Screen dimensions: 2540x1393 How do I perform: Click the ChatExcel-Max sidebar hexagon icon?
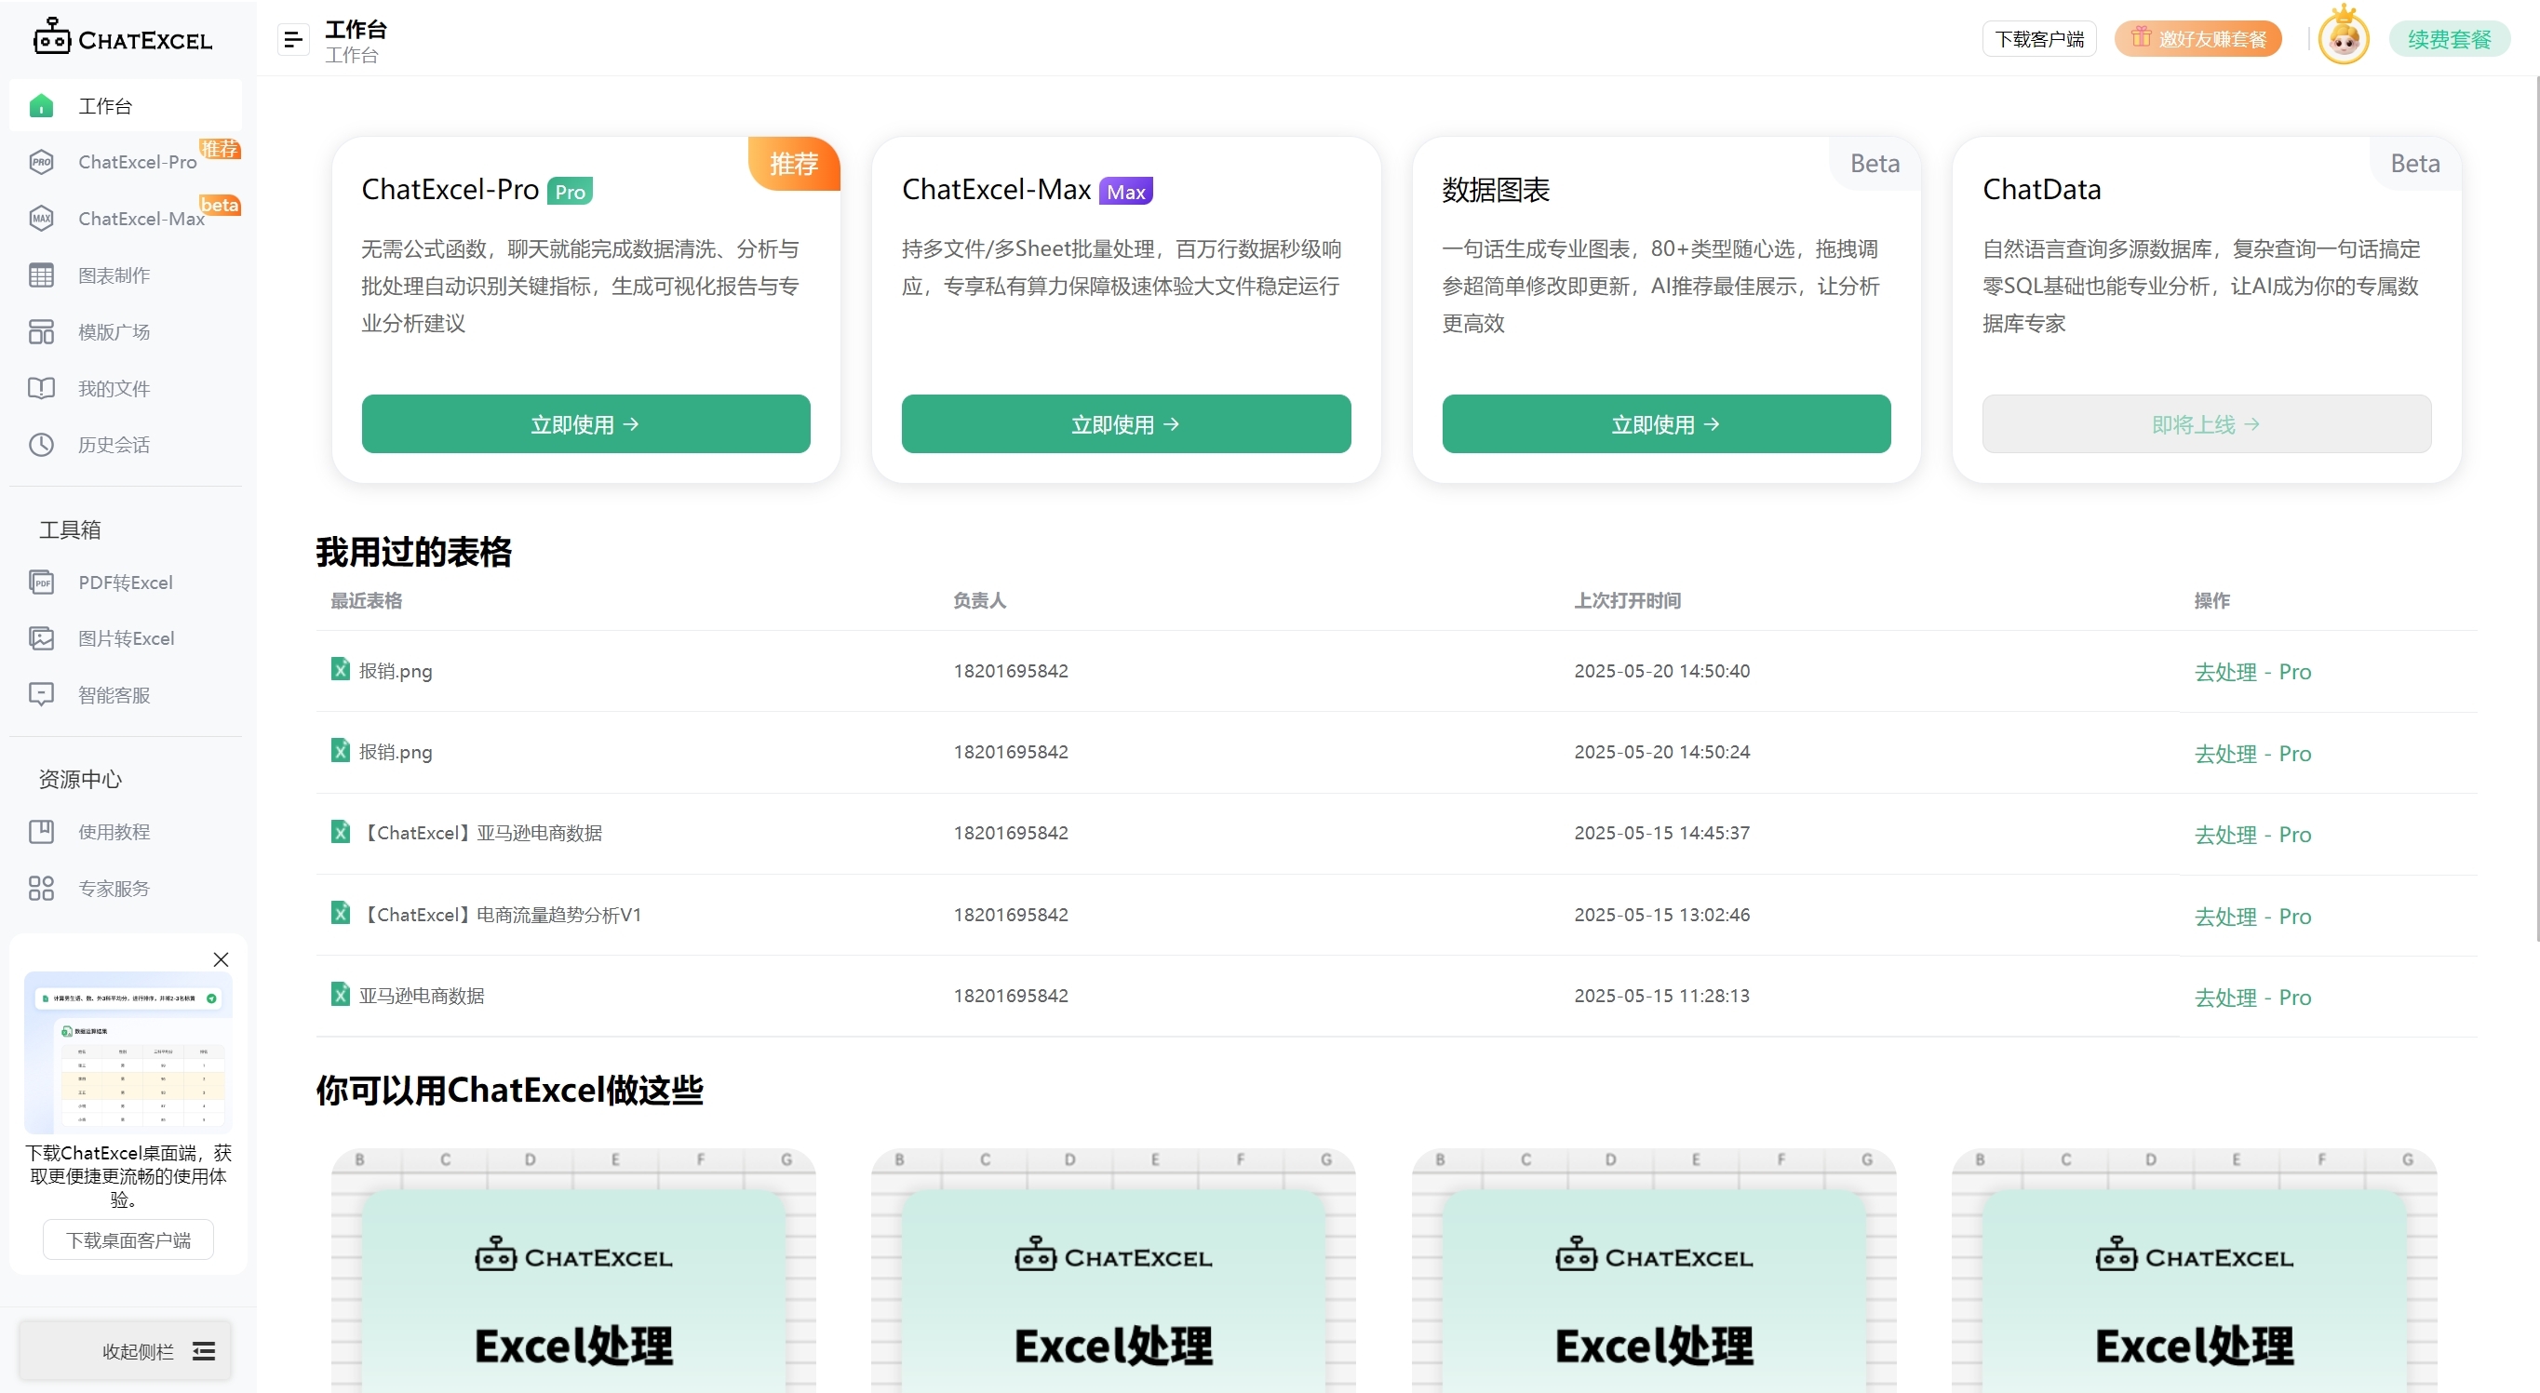pyautogui.click(x=41, y=218)
